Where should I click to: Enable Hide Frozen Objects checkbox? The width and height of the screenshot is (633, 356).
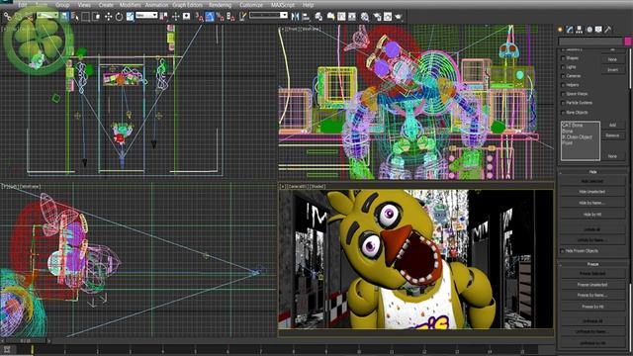(x=563, y=251)
